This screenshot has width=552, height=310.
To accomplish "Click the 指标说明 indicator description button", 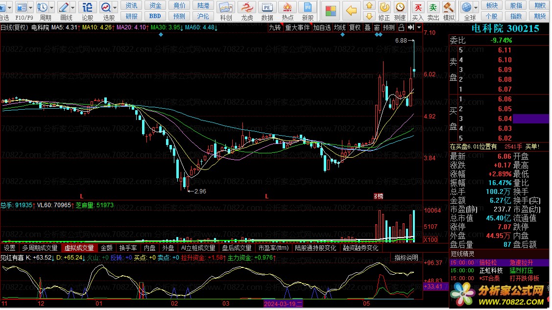I will point(407,258).
